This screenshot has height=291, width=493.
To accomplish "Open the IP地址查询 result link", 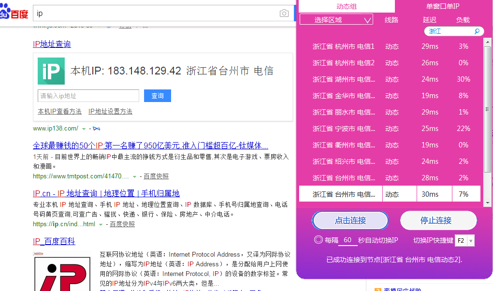I will pyautogui.click(x=52, y=44).
